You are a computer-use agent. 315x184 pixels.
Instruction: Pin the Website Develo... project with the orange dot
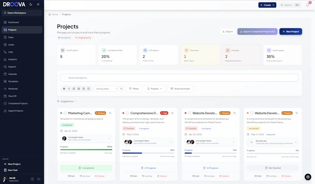coord(297,113)
